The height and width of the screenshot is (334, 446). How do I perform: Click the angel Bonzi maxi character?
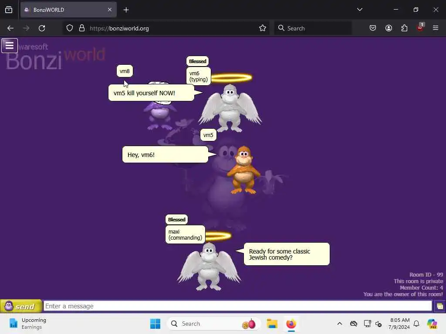pyautogui.click(x=209, y=267)
